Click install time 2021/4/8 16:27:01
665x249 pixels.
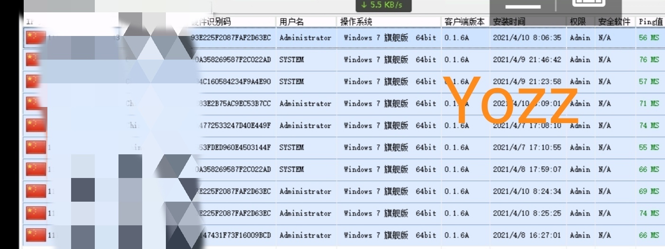tap(527, 235)
